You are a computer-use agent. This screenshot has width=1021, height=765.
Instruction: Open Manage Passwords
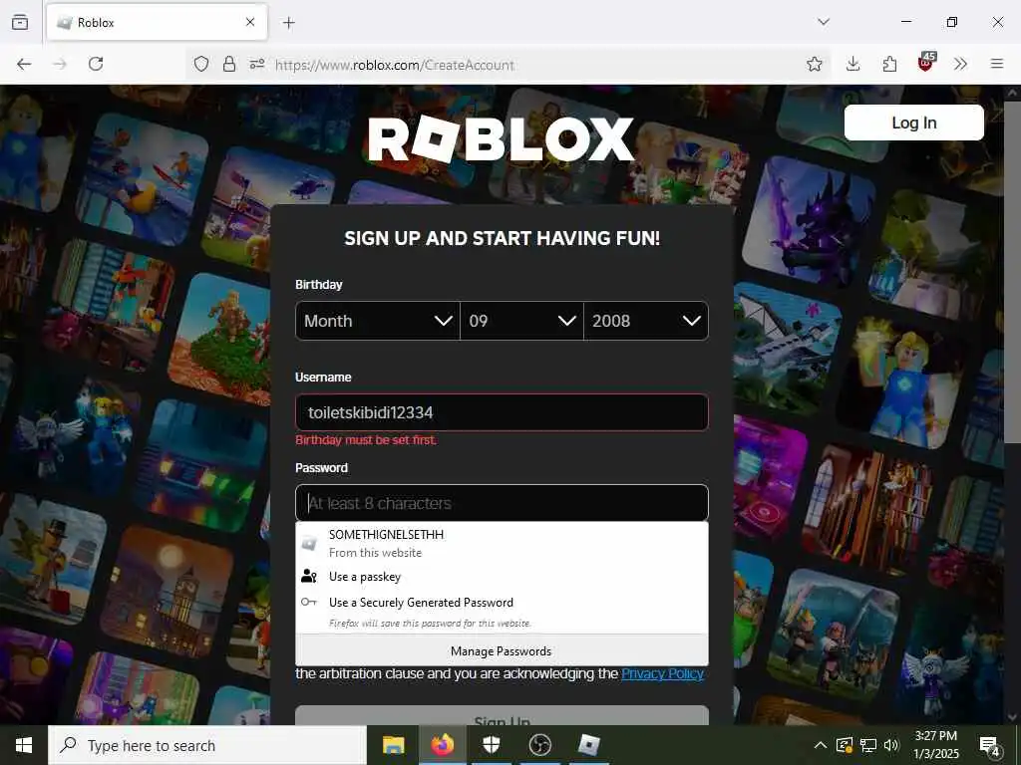(x=502, y=651)
